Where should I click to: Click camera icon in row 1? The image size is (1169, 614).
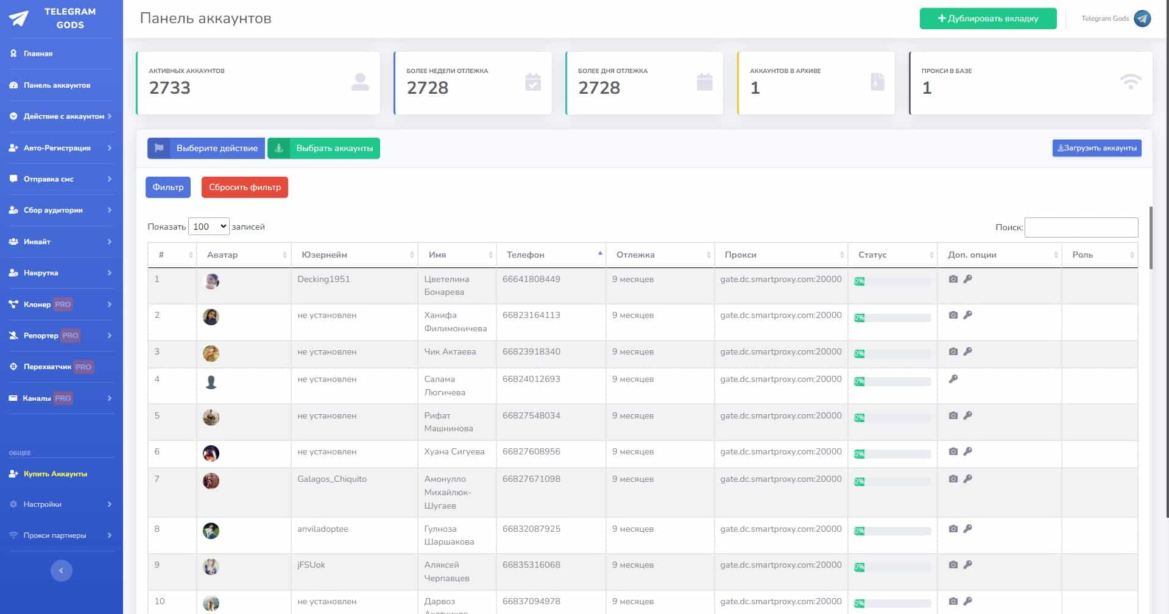(x=953, y=279)
